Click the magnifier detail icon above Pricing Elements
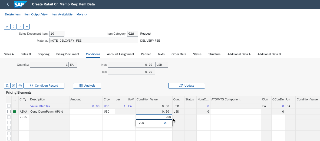This screenshot has width=320, height=141. click(7, 86)
